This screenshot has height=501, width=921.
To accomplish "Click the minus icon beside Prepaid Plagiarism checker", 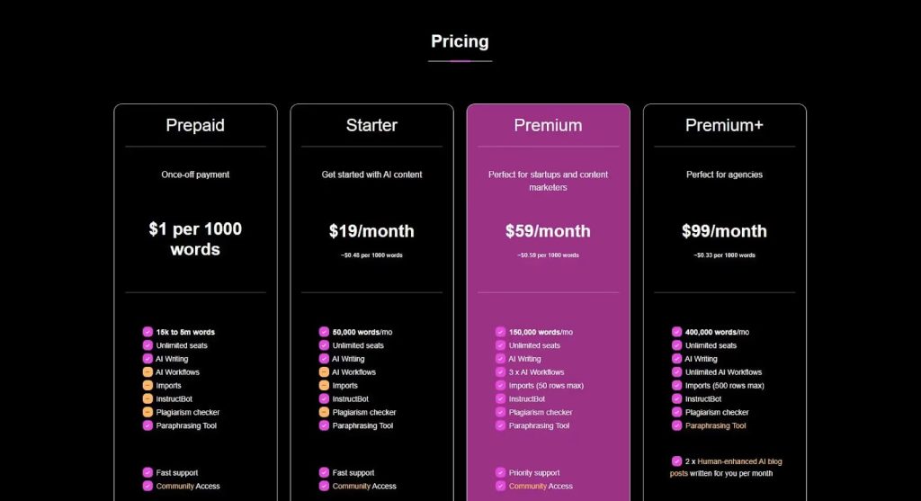I will pos(148,412).
